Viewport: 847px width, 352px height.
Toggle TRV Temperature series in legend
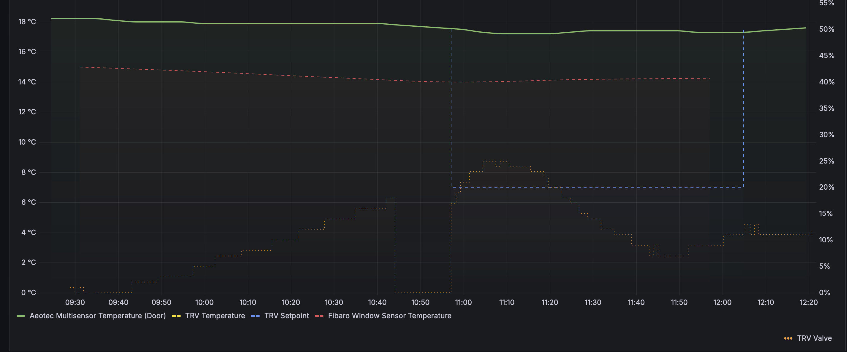(x=215, y=316)
